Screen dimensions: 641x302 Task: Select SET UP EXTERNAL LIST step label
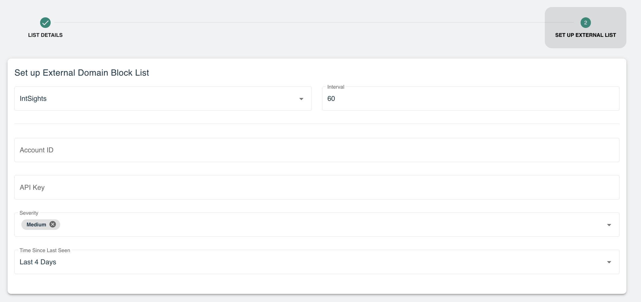[585, 35]
